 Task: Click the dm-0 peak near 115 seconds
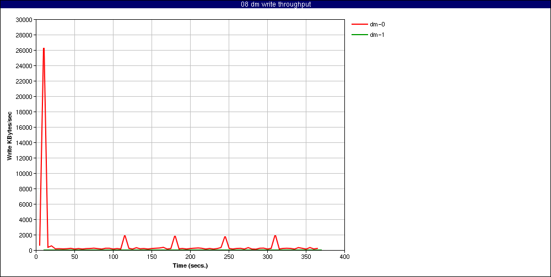[x=125, y=236]
